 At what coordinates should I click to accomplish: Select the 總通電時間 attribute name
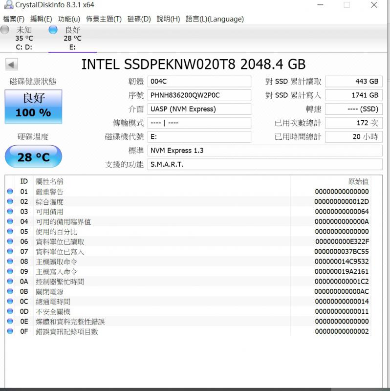pyautogui.click(x=53, y=302)
